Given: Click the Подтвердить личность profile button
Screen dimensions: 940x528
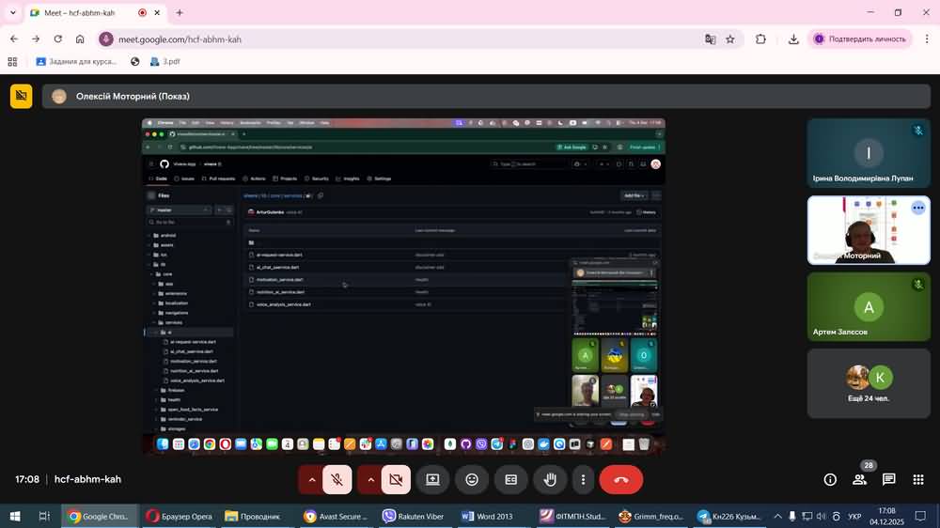Looking at the screenshot, I should click(860, 39).
